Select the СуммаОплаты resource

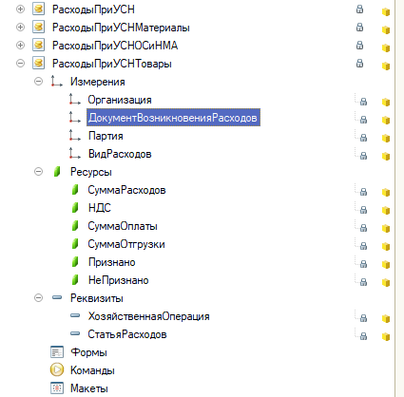[123, 226]
